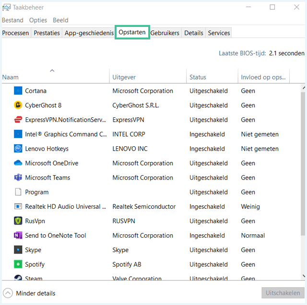Click Niet gemeten for Intel Graphics row
Screen dimensions: 307x305
pyautogui.click(x=260, y=134)
